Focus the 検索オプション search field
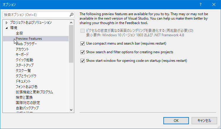Screen dimensions: 221x129 coord(36,15)
